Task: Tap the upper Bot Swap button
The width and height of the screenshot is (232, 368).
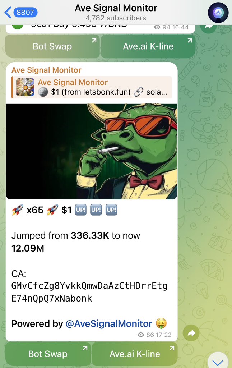Action: pos(52,46)
